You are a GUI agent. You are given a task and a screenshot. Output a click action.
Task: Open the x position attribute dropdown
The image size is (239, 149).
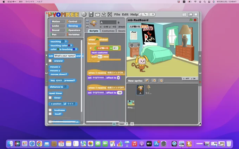point(57,104)
